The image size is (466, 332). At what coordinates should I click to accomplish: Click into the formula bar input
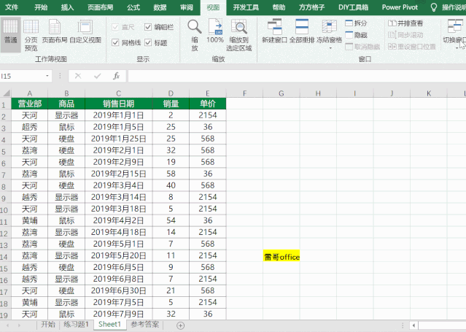click(x=297, y=76)
